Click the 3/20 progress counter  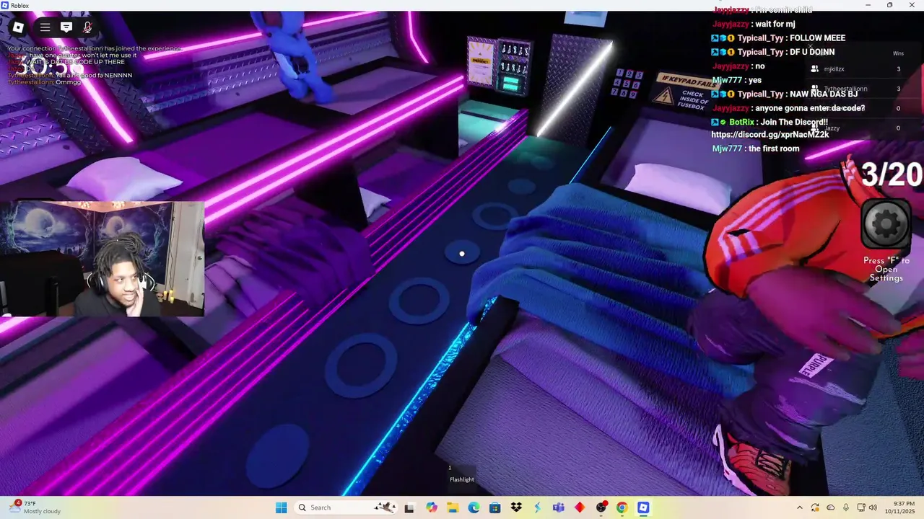pos(892,174)
